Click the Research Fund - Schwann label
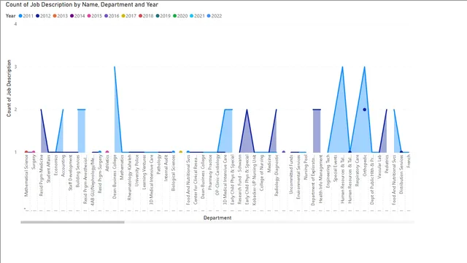This screenshot has width=467, height=263. click(x=239, y=179)
